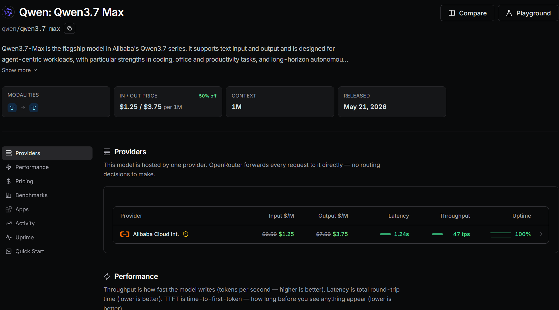Viewport: 559px width, 310px height.
Task: View the Activity sidebar section
Action: pos(47,223)
